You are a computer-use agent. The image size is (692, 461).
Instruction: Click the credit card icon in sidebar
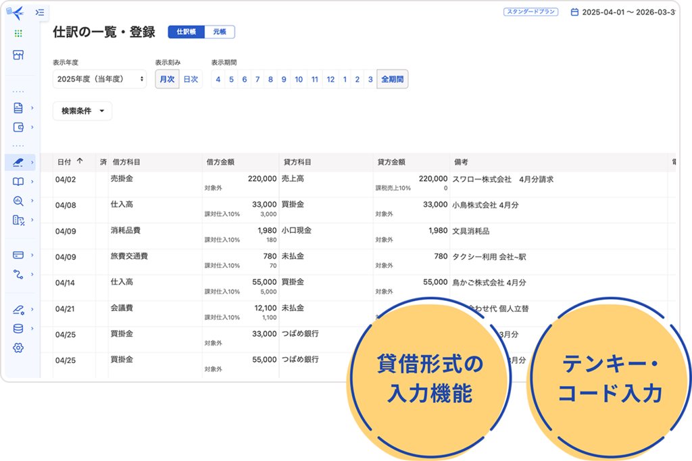(18, 254)
